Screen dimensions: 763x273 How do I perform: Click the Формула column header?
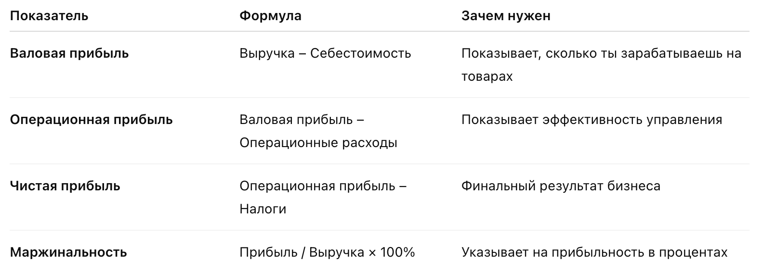pyautogui.click(x=270, y=16)
